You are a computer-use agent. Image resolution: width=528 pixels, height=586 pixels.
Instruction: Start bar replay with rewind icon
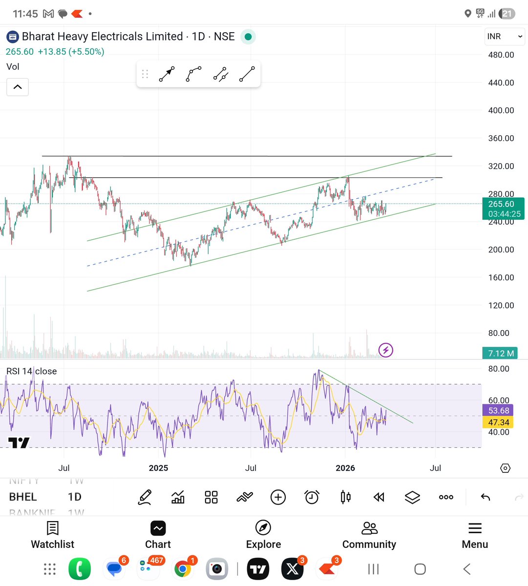click(379, 497)
